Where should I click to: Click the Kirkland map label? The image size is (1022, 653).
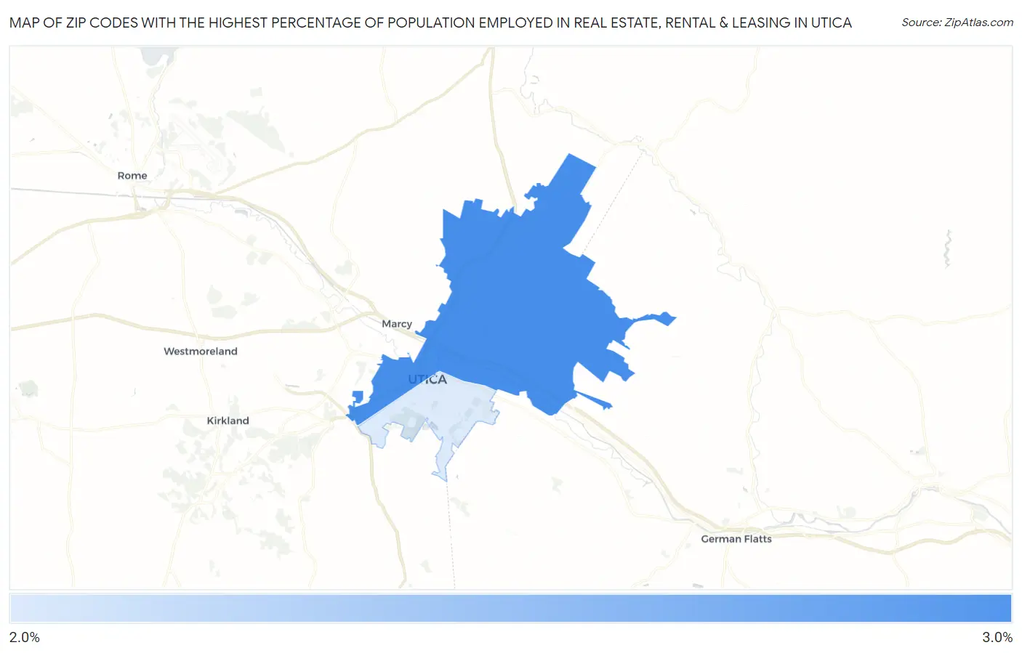pos(228,421)
